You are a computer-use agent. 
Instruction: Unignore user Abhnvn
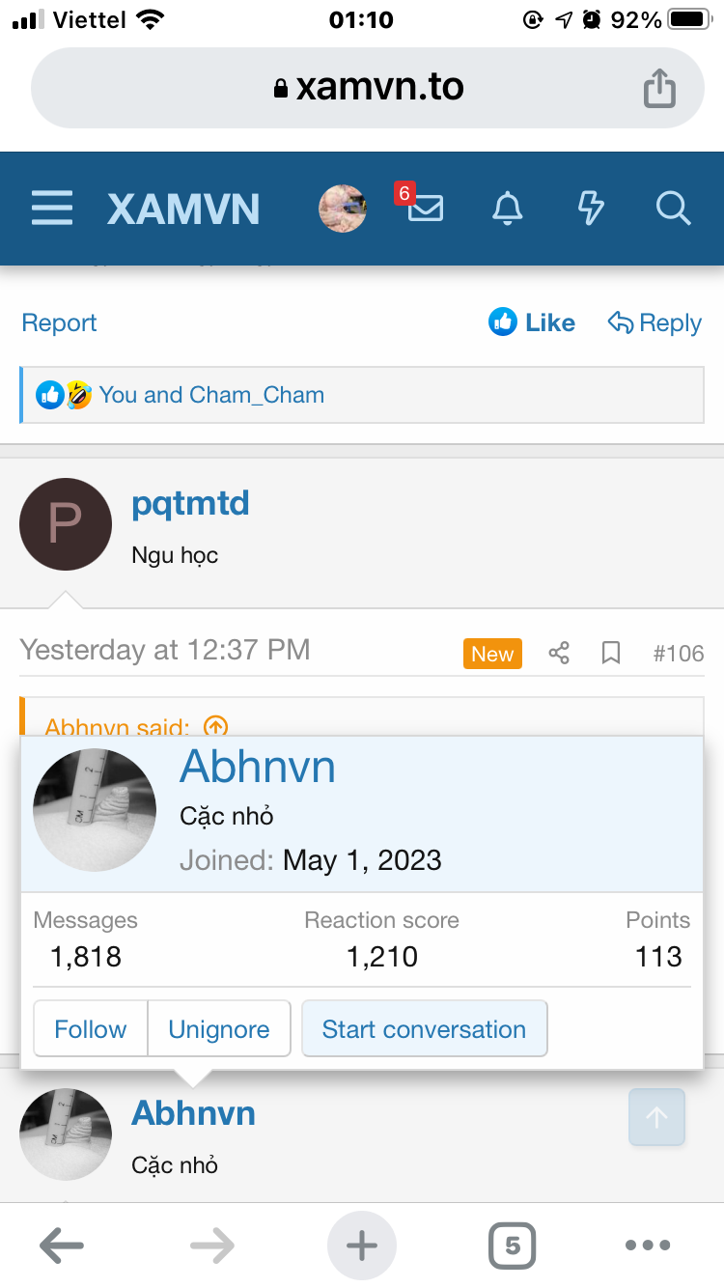[x=219, y=1029]
